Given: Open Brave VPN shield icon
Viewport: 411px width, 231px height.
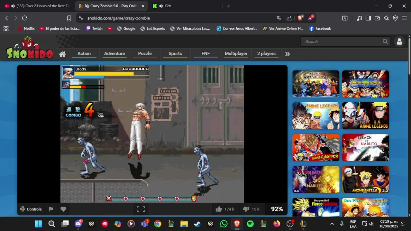Looking at the screenshot, I should [395, 18].
